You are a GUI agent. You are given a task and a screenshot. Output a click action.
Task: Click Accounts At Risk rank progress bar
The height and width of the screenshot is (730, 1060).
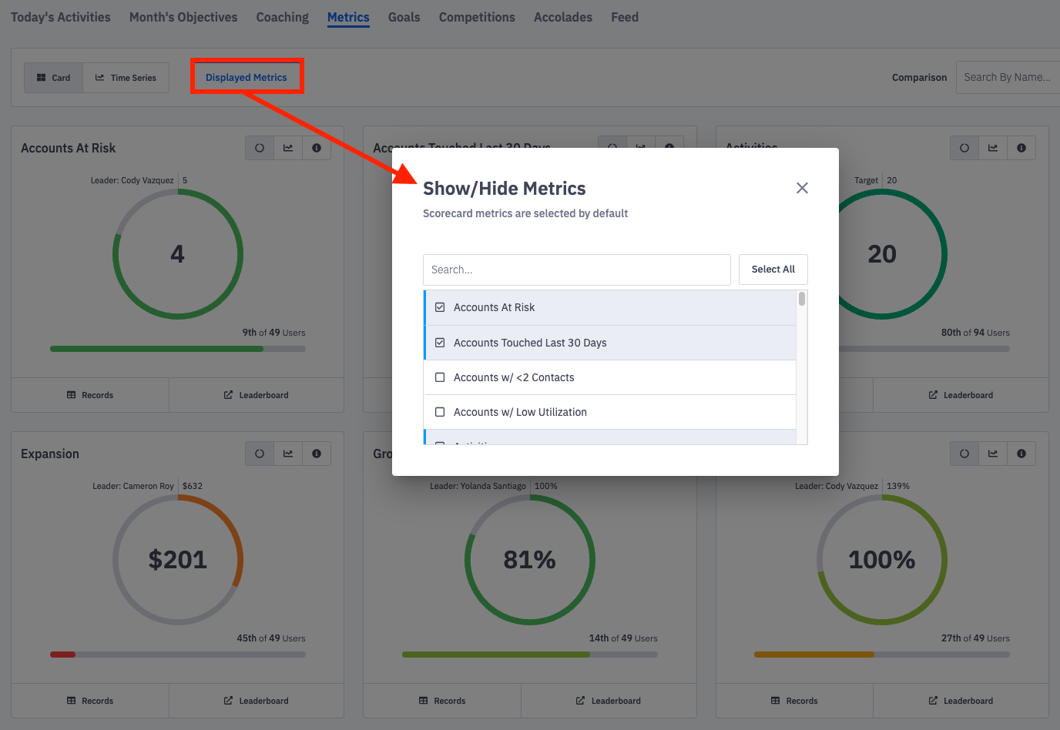click(178, 349)
